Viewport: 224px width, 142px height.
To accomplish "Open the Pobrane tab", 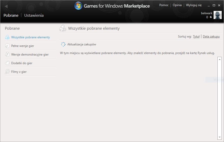I will [11, 15].
